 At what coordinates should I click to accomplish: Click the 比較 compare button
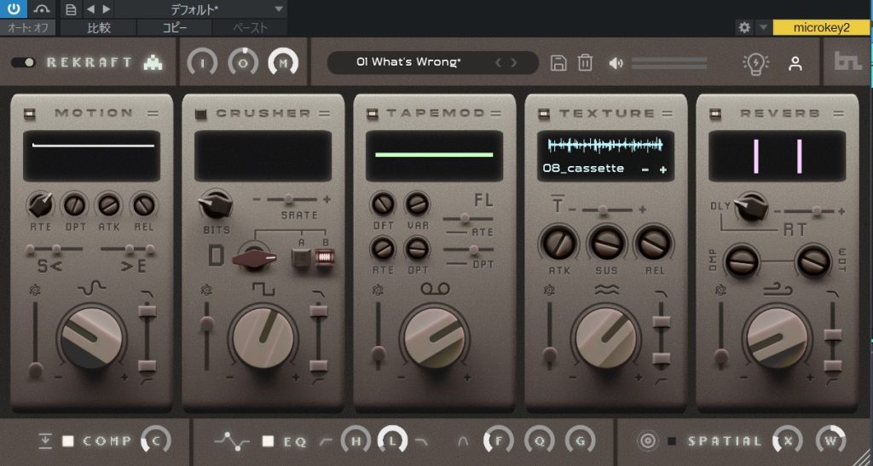coord(99,27)
